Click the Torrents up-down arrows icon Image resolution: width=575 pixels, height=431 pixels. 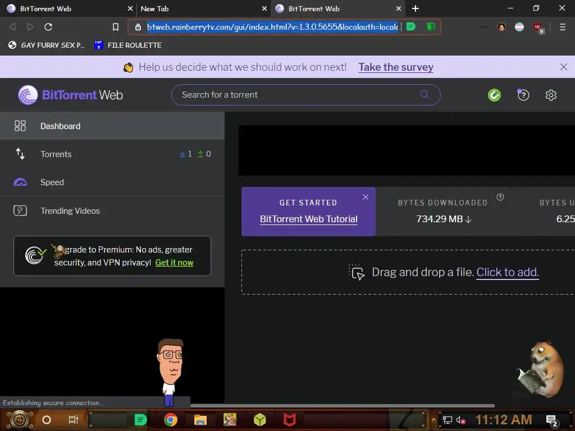20,154
